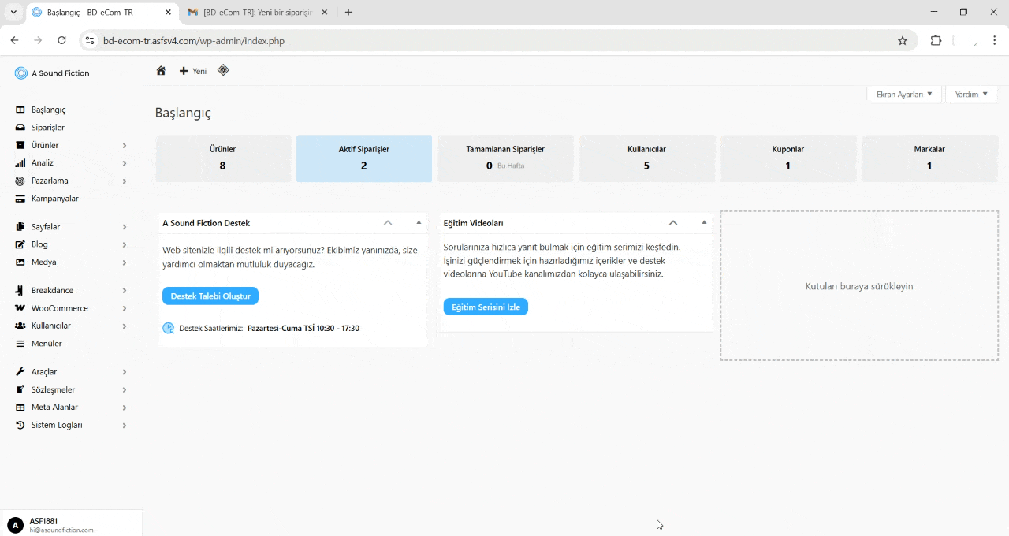Open the Yeni menu in admin bar
The image size is (1009, 536).
click(192, 70)
